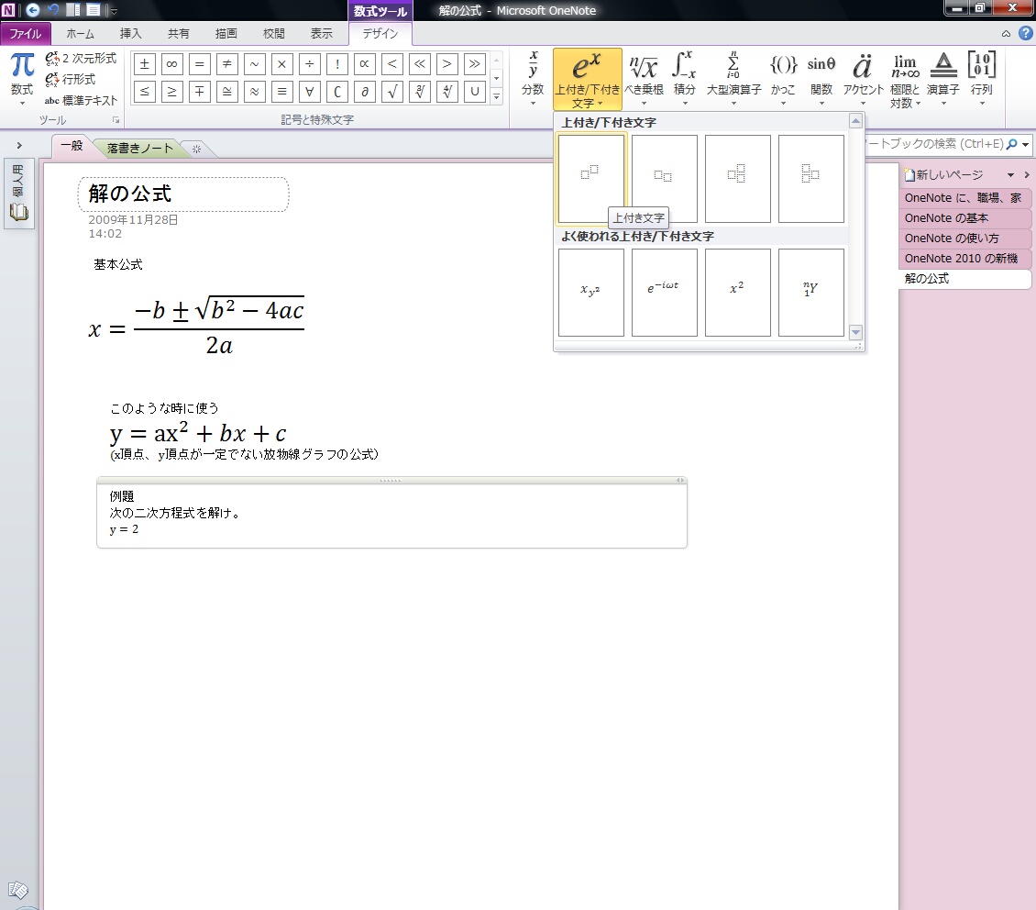The image size is (1036, 910).
Task: Select the 一般 section tab
Action: 72,146
